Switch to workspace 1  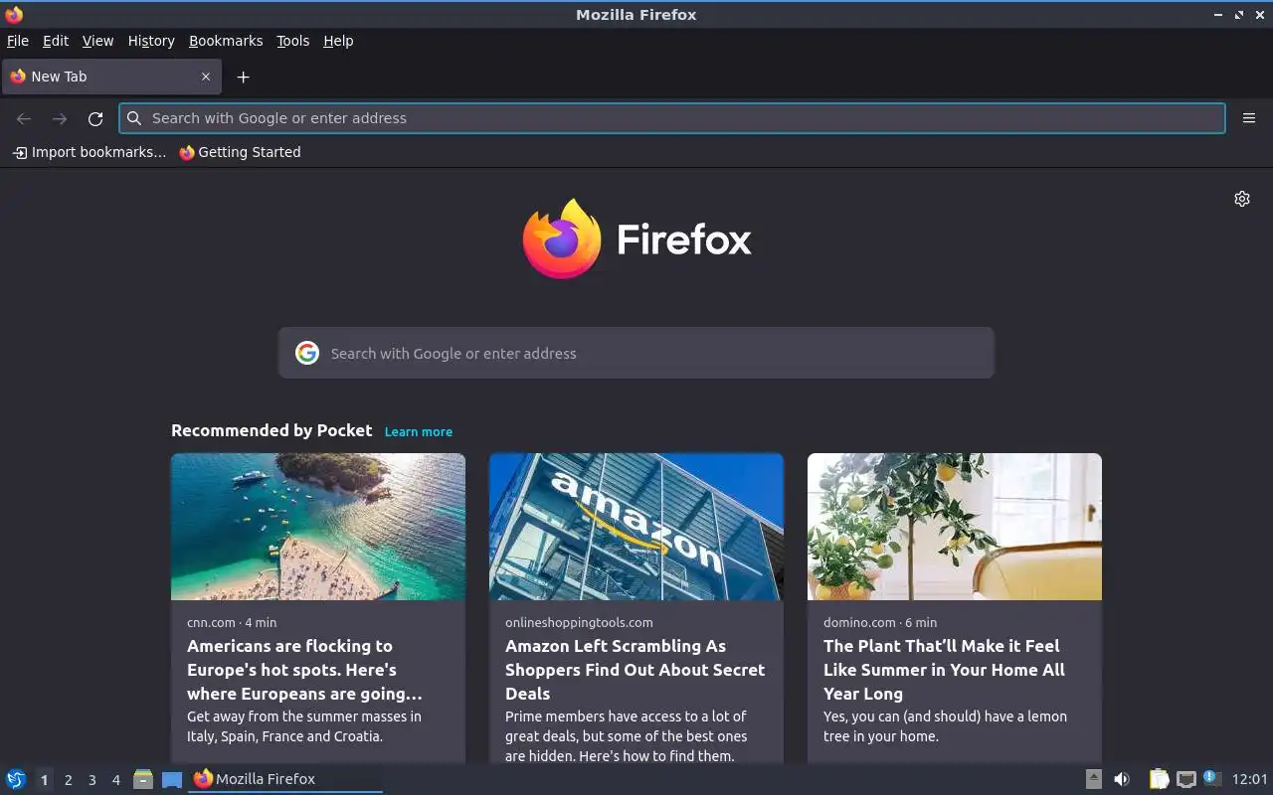point(44,780)
